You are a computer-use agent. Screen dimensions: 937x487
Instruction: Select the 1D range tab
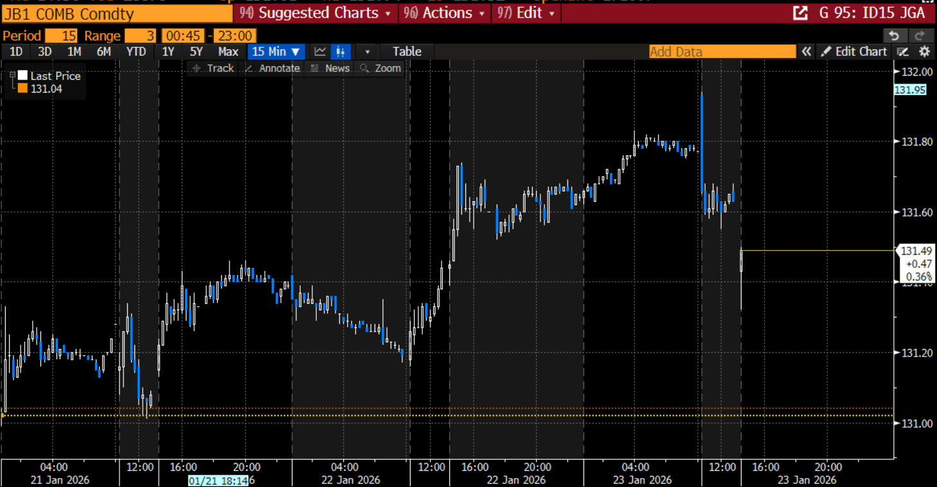[16, 52]
